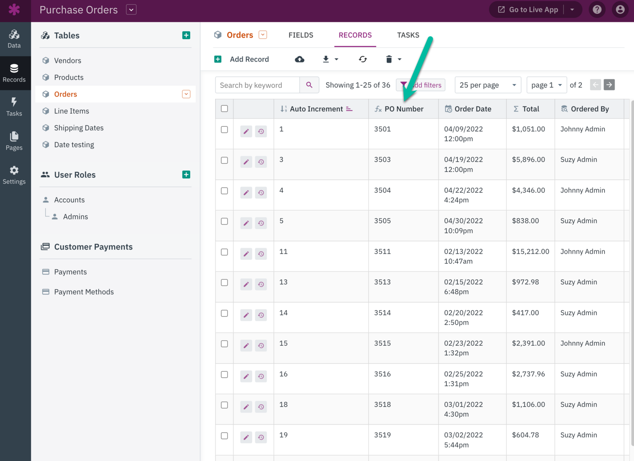Click Go to Live App
Image resolution: width=634 pixels, height=461 pixels.
point(528,10)
